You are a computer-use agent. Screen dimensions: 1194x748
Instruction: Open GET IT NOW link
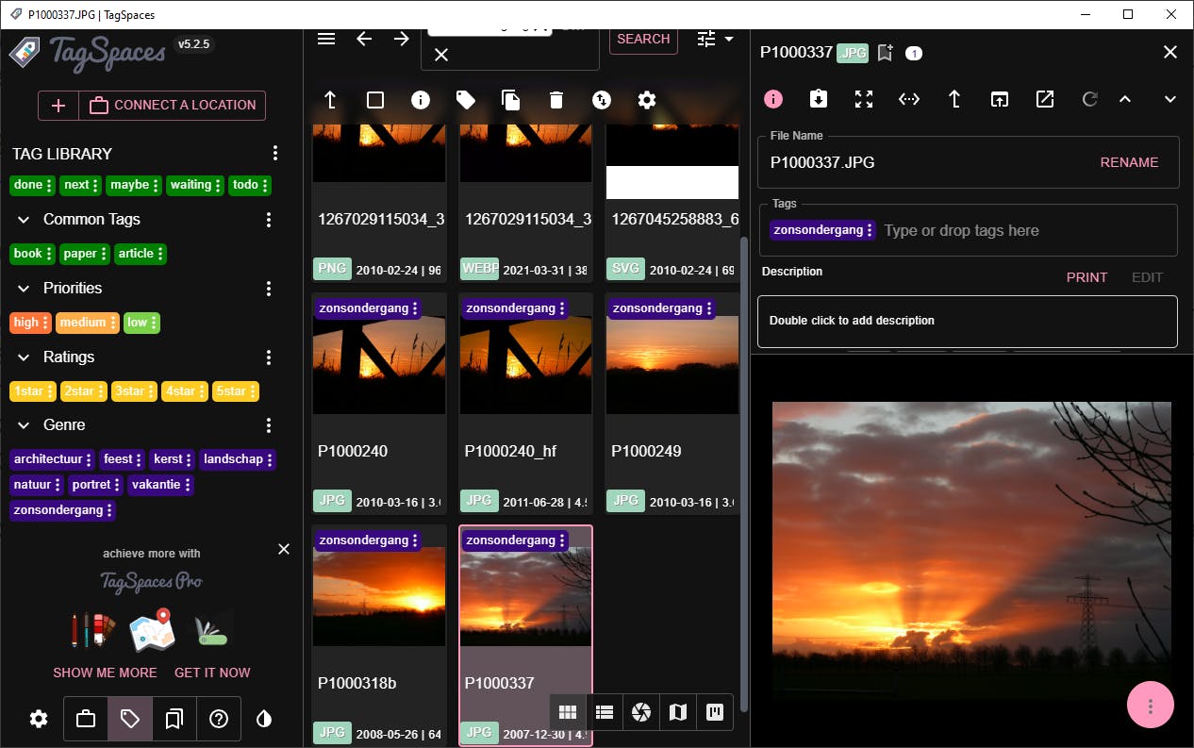(x=212, y=673)
